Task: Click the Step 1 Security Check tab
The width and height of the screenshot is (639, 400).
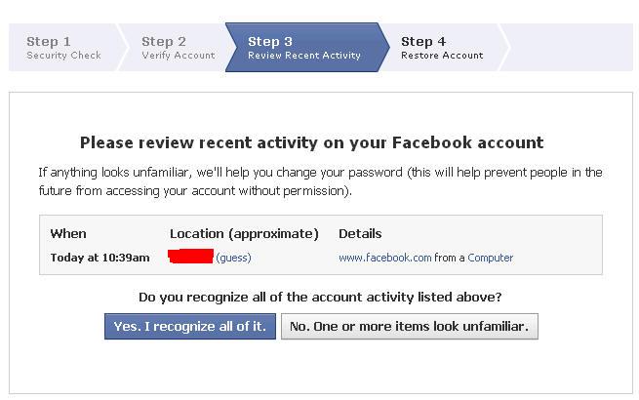Action: pos(63,48)
